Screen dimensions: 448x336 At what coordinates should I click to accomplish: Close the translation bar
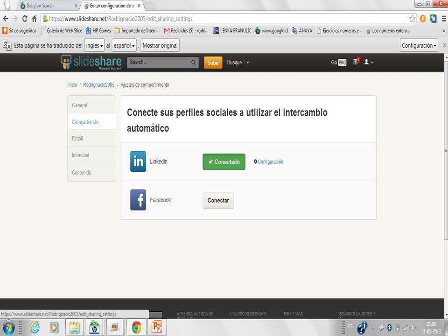pos(445,45)
